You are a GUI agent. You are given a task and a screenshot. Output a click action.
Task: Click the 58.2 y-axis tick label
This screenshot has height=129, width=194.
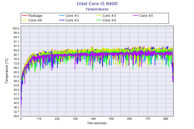(16, 81)
